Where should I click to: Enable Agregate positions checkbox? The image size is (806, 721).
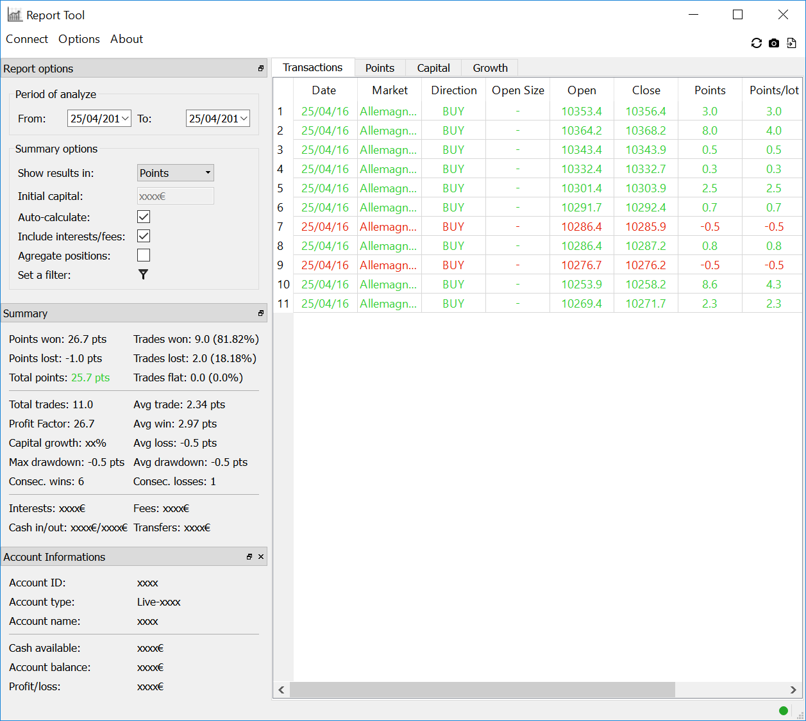click(144, 256)
